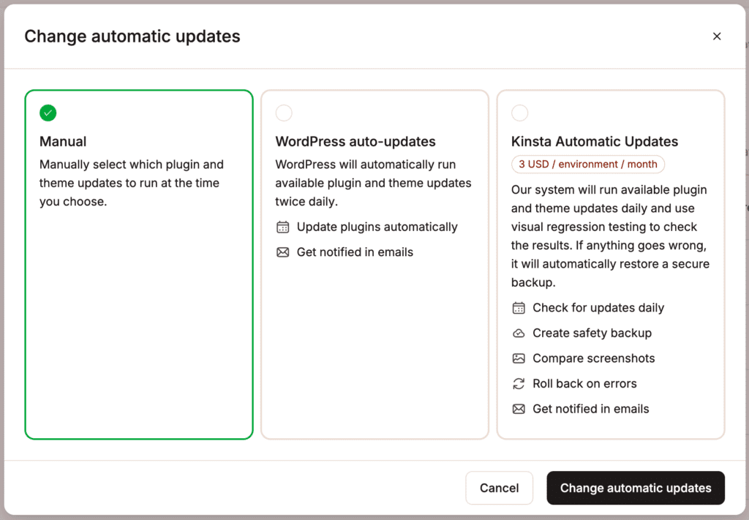Click the calendar icon next to "Check for updates daily"
The width and height of the screenshot is (749, 520).
point(519,307)
